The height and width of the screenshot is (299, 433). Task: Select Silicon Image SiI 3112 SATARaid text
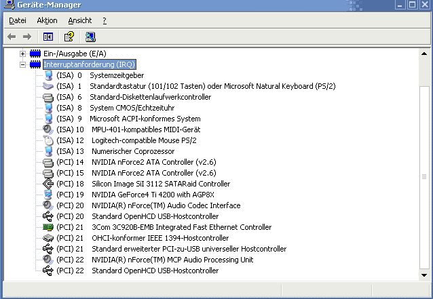click(x=161, y=184)
